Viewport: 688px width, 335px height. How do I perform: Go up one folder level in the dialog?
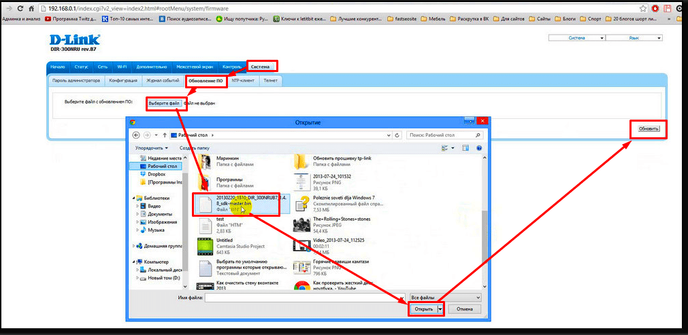click(165, 135)
